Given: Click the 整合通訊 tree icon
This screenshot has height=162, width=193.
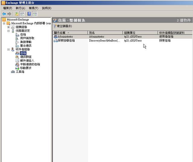Looking at the screenshot, I should coord(17,45).
